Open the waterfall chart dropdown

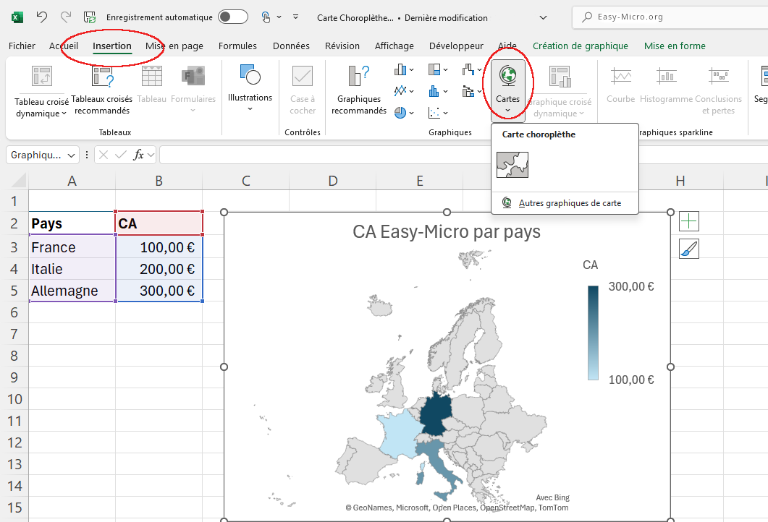pyautogui.click(x=472, y=69)
